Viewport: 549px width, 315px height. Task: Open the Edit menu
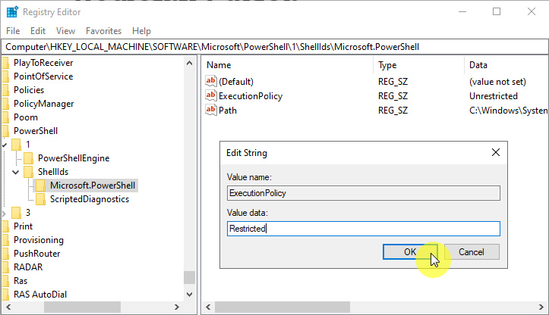(38, 31)
